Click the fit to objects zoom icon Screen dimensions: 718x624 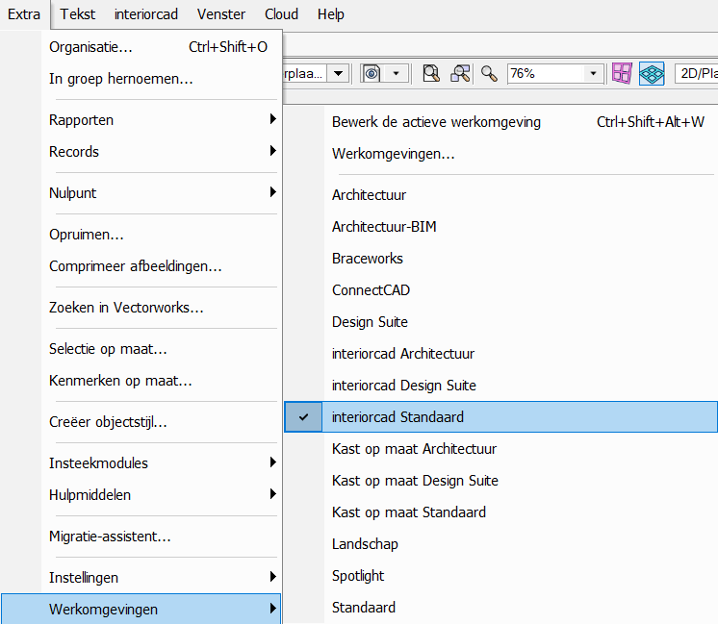(460, 73)
